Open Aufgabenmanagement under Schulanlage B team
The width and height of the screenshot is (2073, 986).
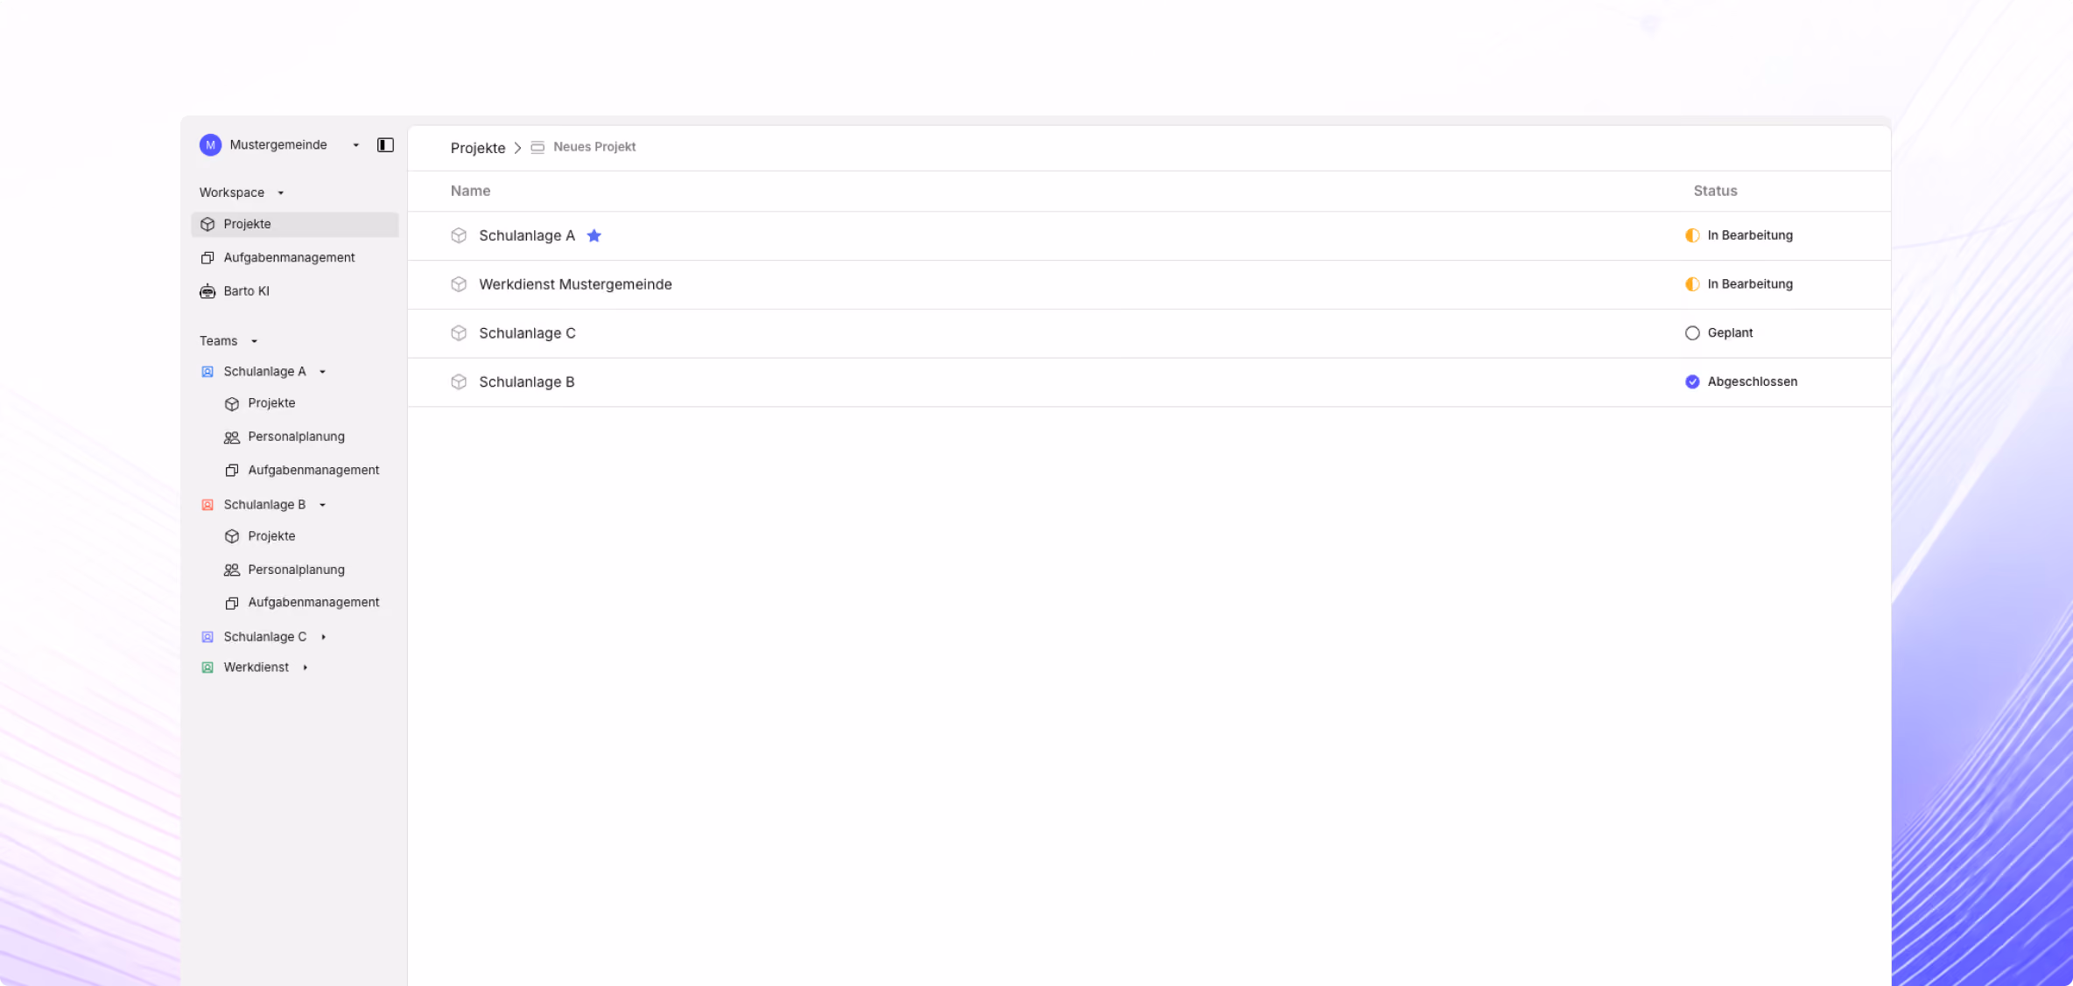313,603
